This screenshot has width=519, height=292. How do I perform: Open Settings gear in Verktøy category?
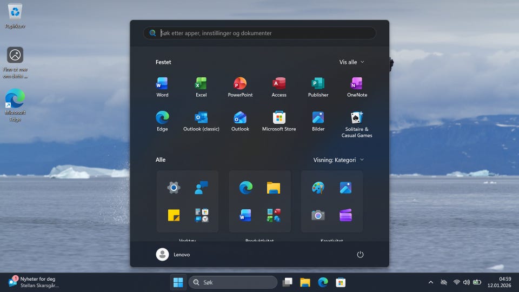point(174,188)
